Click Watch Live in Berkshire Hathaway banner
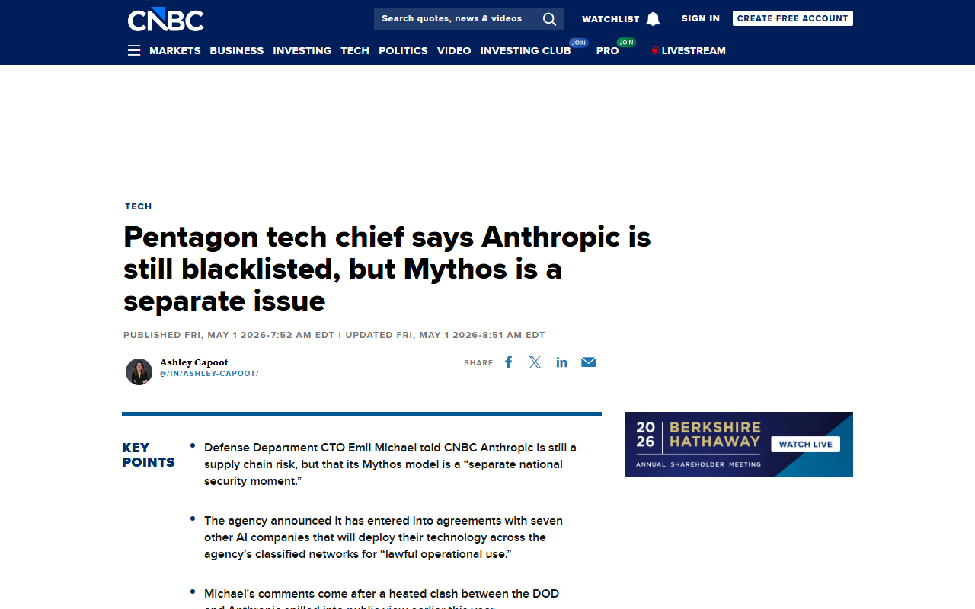Screen dimensions: 975x609 [x=806, y=444]
